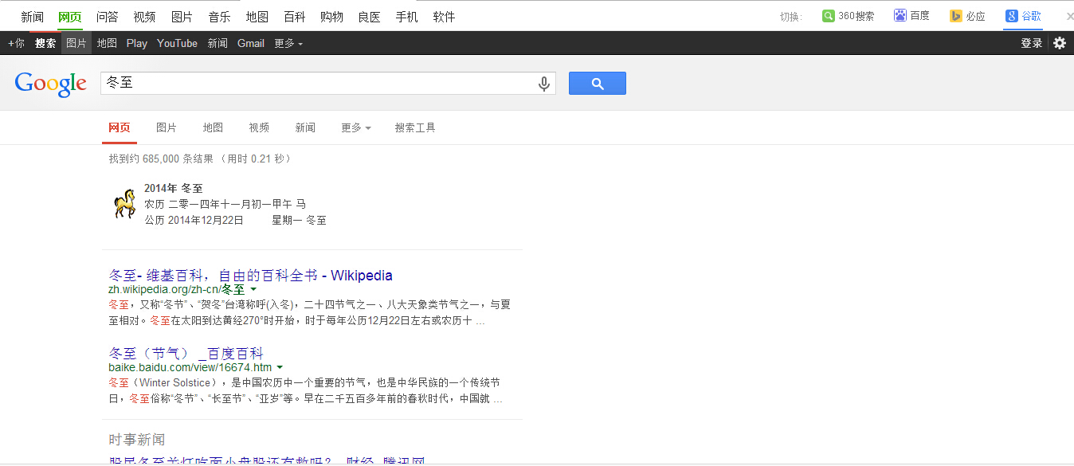Select the red 网页 results filter
This screenshot has width=1074, height=466.
(x=120, y=127)
